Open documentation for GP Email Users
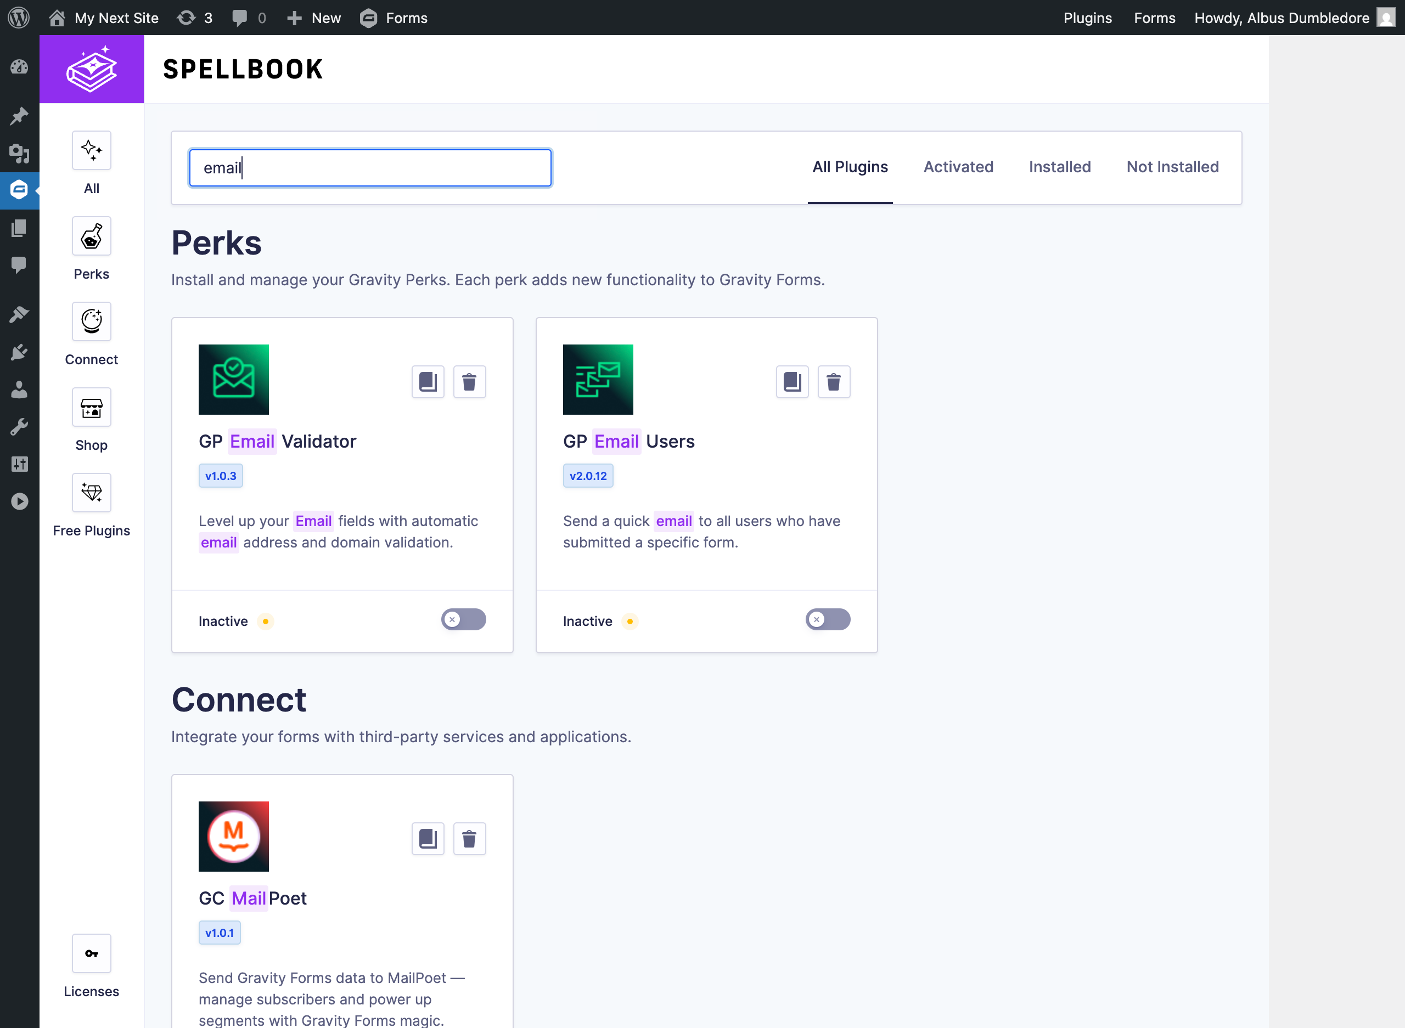The image size is (1405, 1028). point(792,381)
